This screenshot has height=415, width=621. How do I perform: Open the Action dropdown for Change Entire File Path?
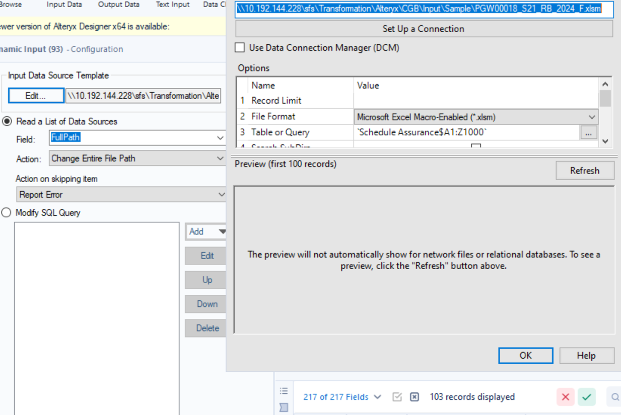coord(220,158)
